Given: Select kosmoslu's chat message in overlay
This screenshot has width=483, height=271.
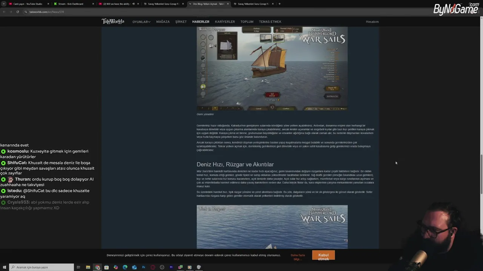Looking at the screenshot, I should tap(45, 154).
